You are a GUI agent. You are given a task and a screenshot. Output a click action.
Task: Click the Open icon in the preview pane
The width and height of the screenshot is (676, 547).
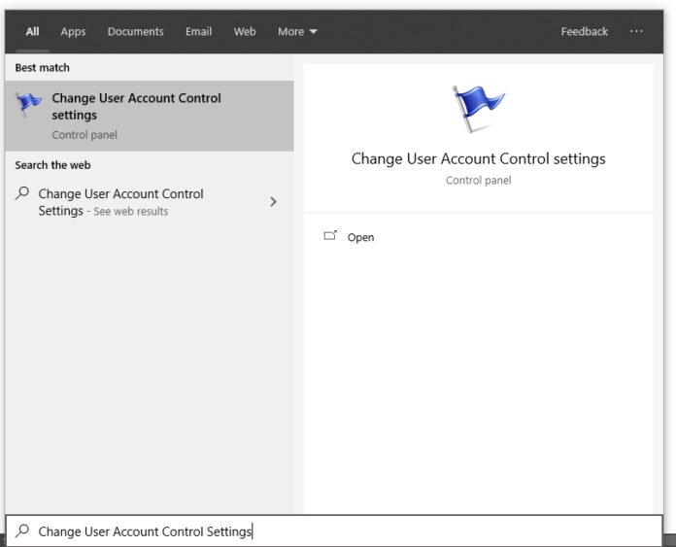330,237
